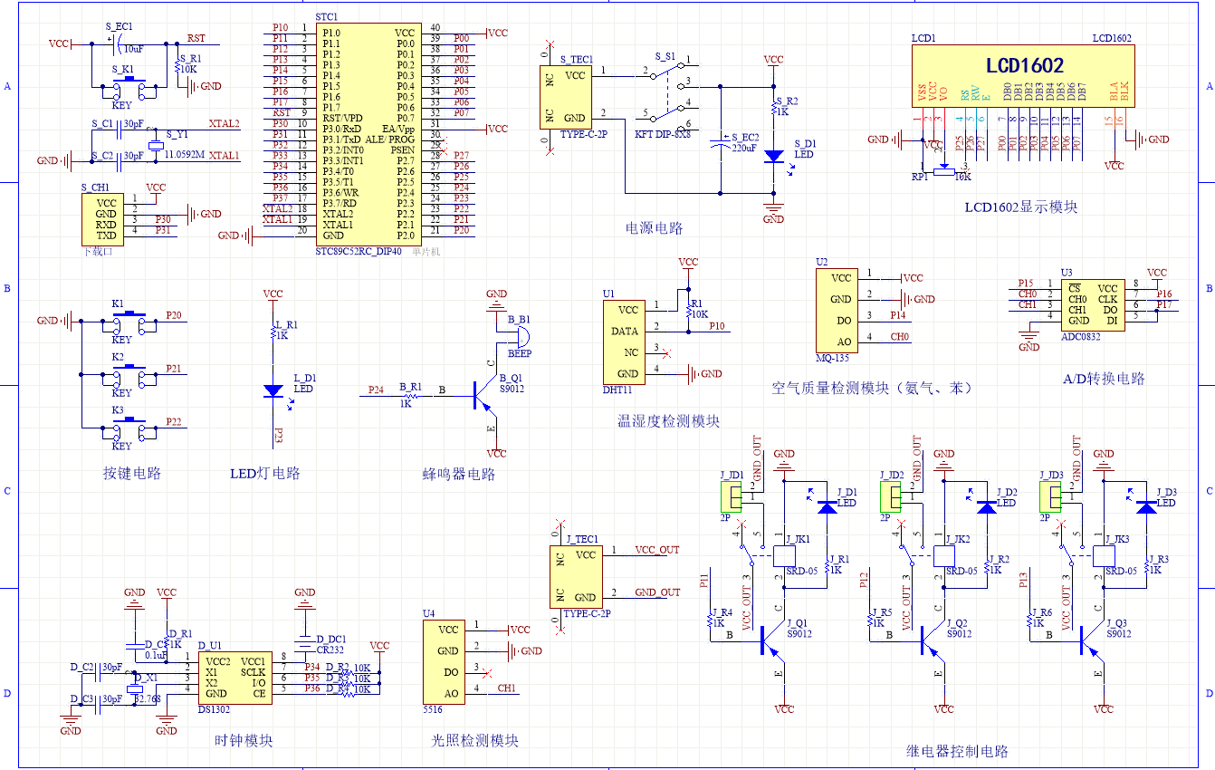Click the S_K1 reset key

click(x=129, y=87)
